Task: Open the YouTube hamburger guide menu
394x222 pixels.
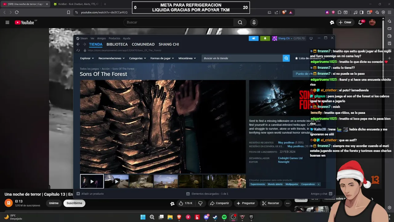Action: (7, 22)
